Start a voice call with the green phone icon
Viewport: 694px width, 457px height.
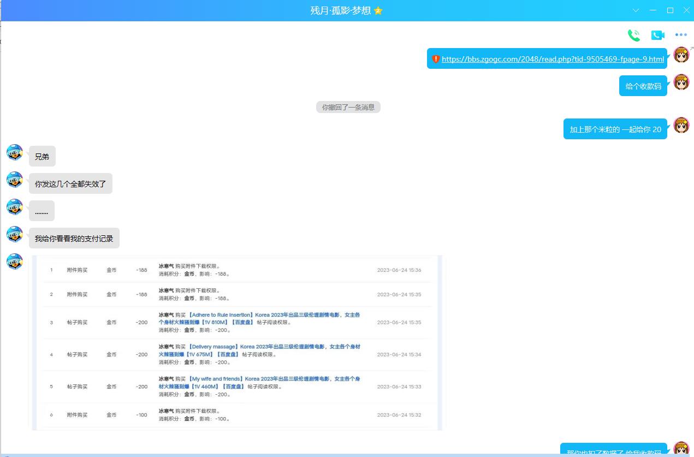point(633,35)
